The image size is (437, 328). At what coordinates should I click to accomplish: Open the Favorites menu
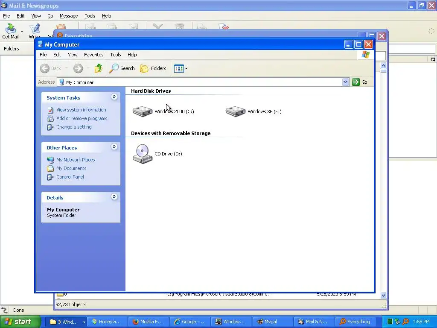[x=93, y=55]
